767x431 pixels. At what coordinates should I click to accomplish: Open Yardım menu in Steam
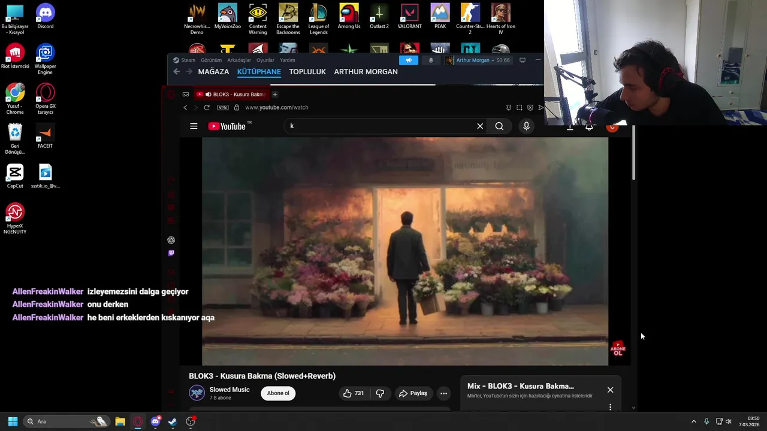pos(287,60)
